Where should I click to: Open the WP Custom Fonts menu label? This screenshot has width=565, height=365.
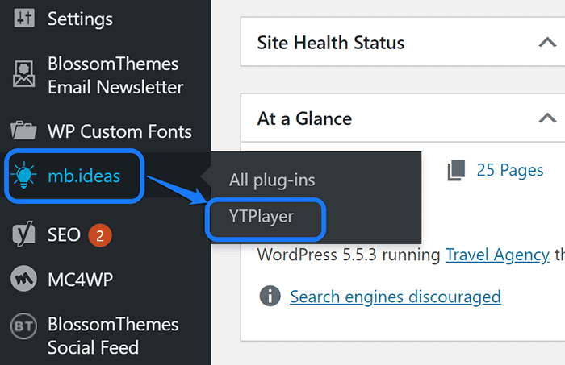119,131
